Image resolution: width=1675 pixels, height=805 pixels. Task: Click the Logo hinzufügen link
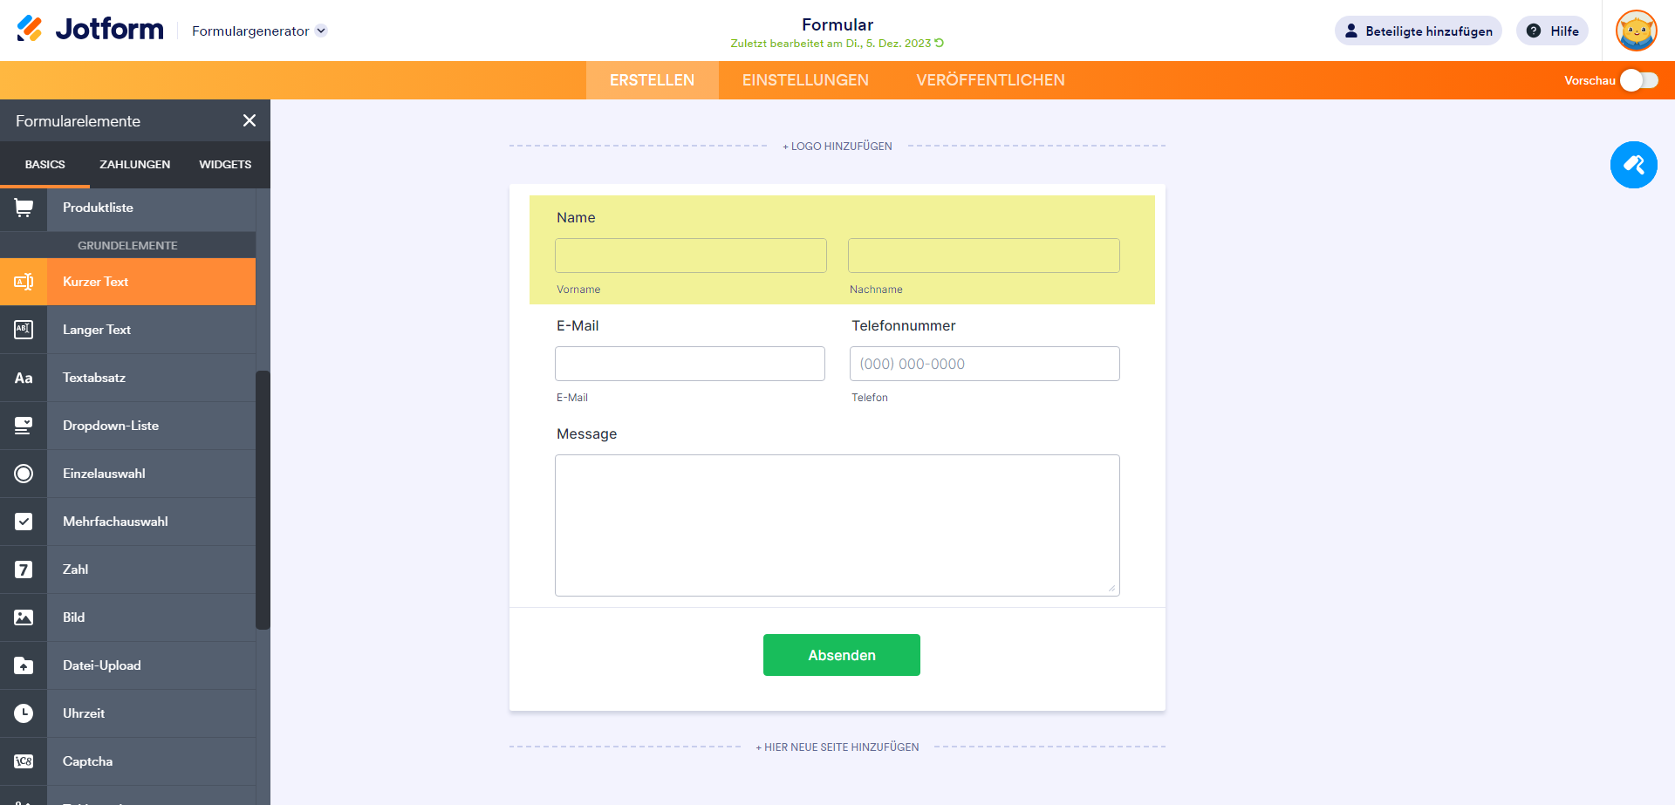837,147
